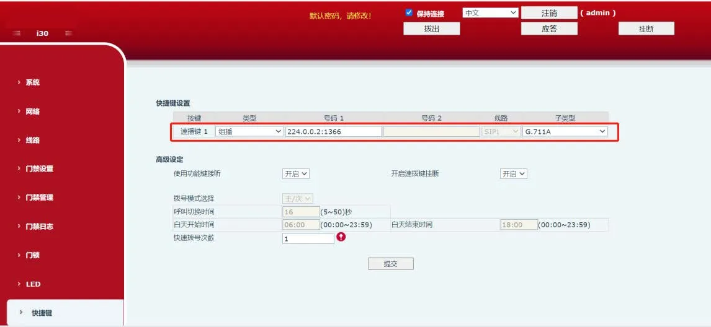This screenshot has height=327, width=711.
Task: Click the red warning icon beside 快速拨号次数
Action: [x=341, y=237]
